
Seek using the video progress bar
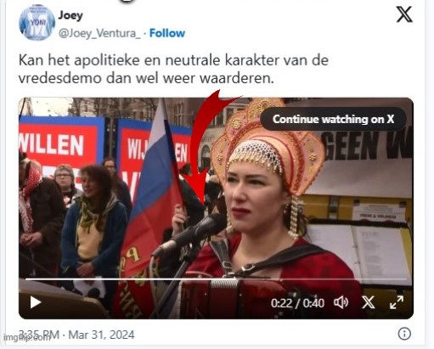[x=216, y=279]
